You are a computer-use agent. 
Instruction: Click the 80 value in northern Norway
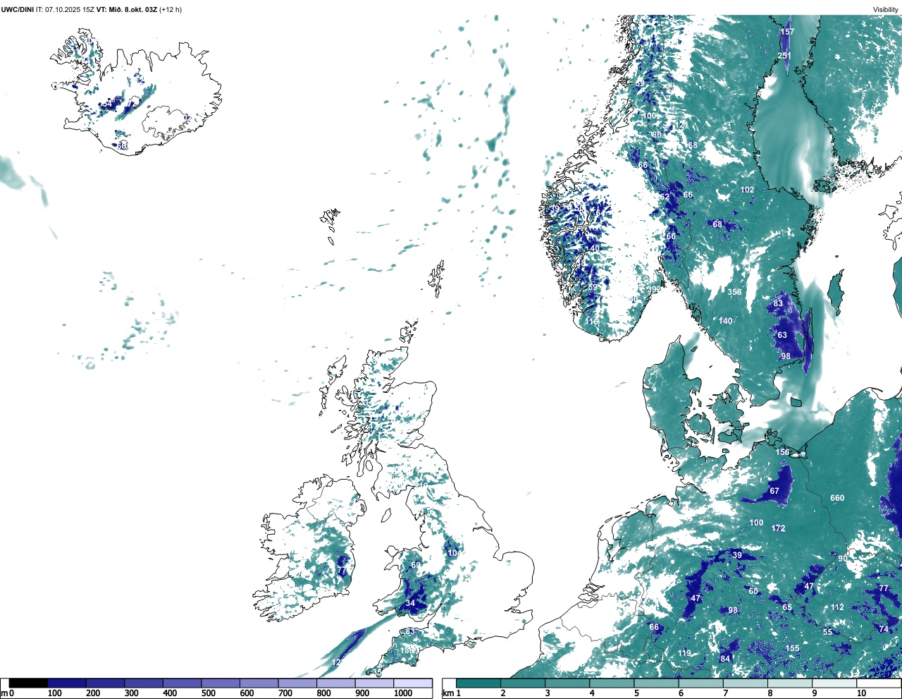coord(657,135)
